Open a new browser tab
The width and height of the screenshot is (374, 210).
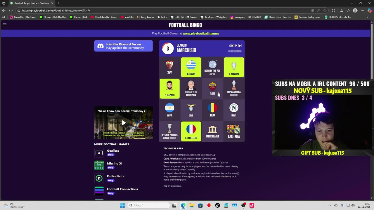pos(59,3)
